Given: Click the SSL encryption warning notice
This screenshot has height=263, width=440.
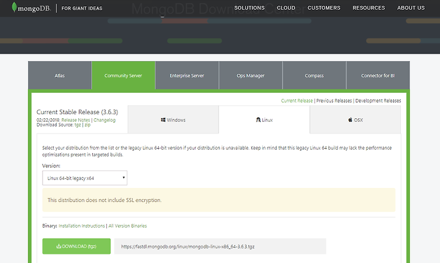Looking at the screenshot, I should pos(219,200).
